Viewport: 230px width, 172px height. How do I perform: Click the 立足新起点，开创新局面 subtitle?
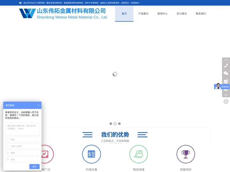click(x=115, y=141)
